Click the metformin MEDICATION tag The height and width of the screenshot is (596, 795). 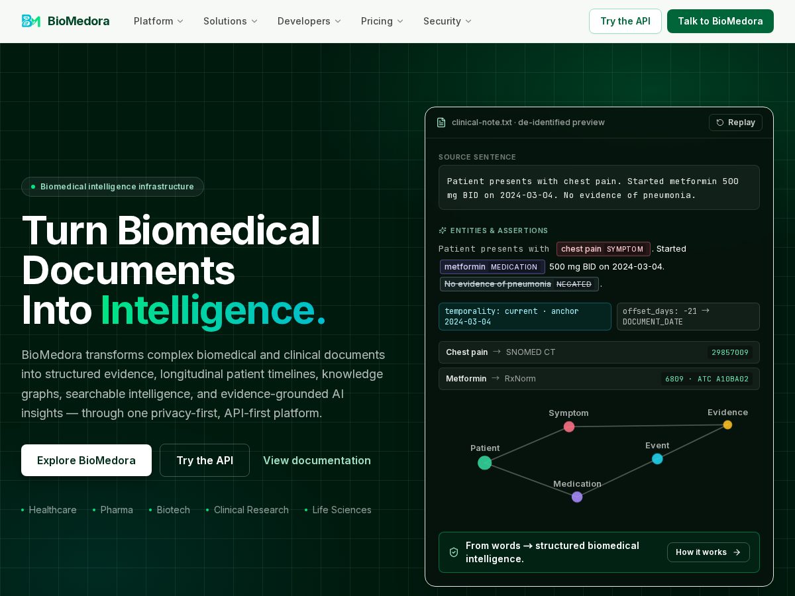[492, 267]
